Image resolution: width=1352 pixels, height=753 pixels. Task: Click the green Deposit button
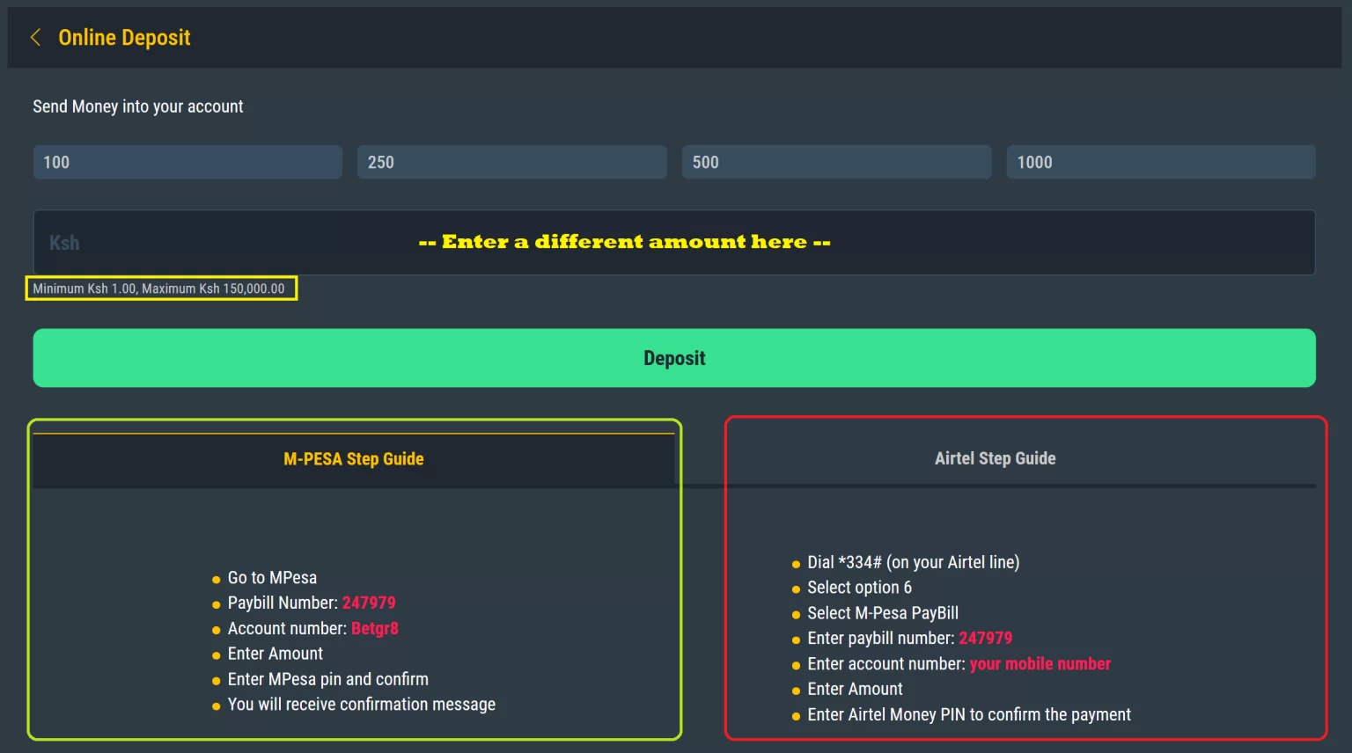674,358
